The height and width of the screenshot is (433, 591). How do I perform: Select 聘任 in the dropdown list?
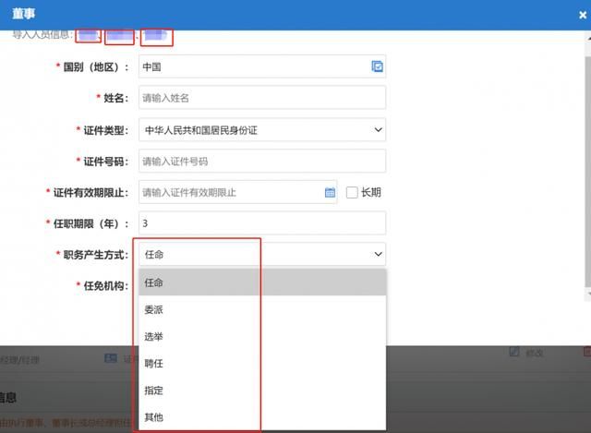point(261,365)
